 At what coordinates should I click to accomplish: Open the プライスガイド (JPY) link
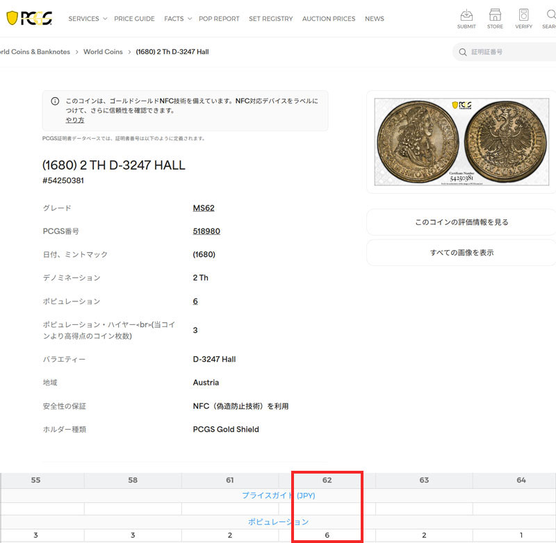(279, 495)
